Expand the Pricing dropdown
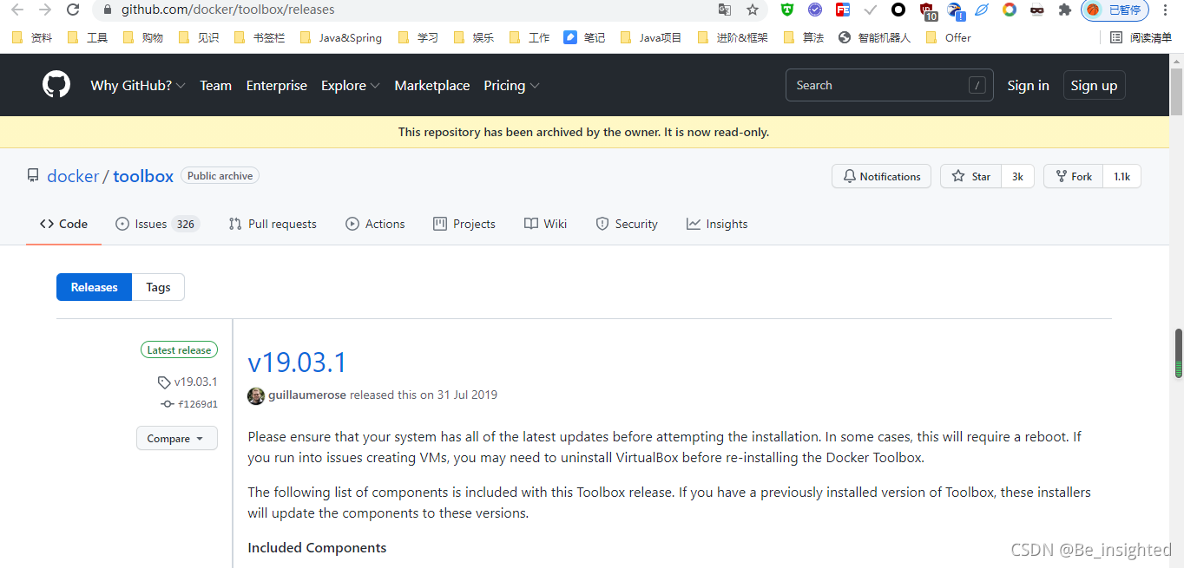The height and width of the screenshot is (568, 1184). coord(511,85)
